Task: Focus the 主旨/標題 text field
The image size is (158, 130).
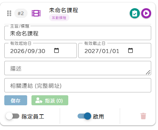Action: 78,33
